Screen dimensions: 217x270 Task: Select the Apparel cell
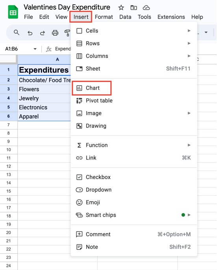(x=44, y=116)
